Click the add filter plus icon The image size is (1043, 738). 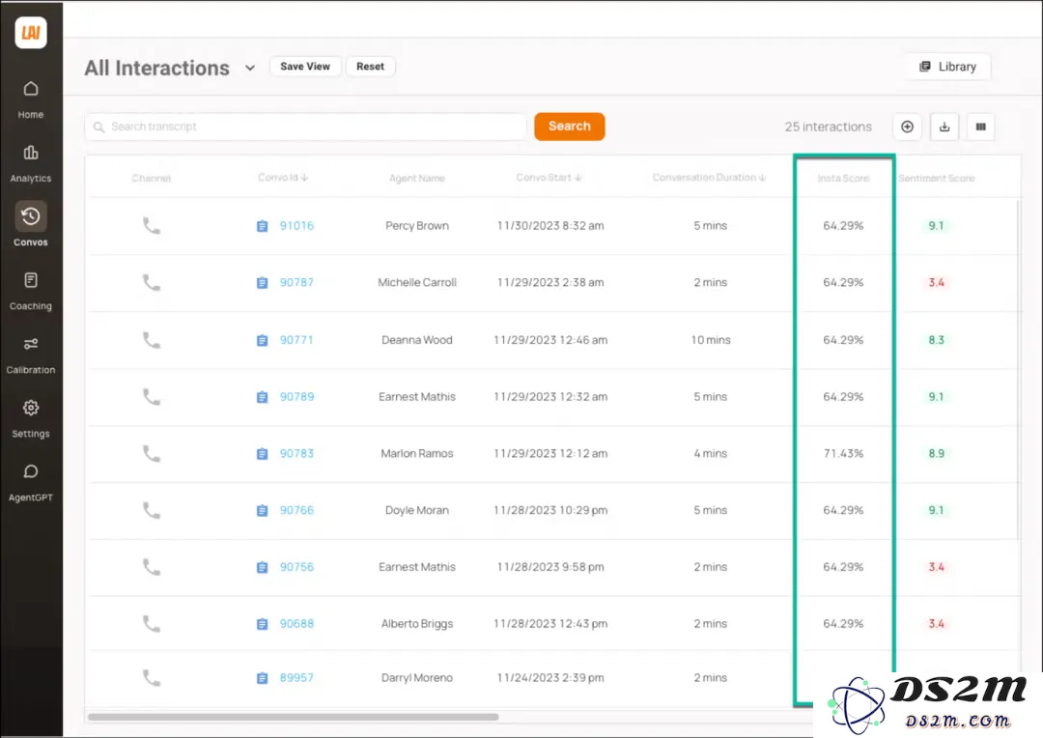pyautogui.click(x=907, y=127)
